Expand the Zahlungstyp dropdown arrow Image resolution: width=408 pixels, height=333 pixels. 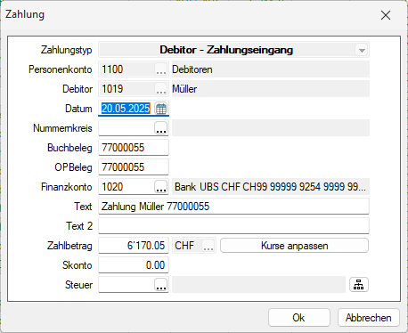(362, 50)
